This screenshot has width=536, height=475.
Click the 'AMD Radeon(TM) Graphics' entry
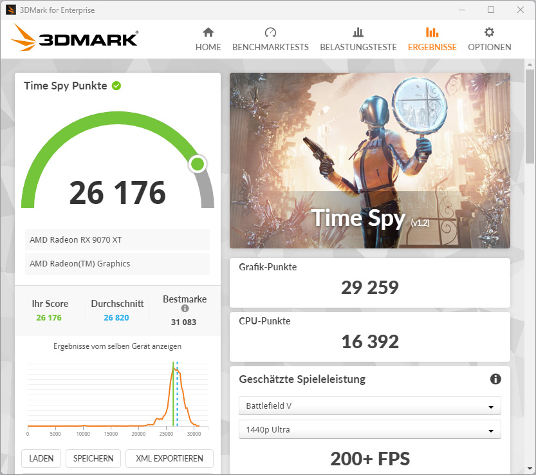tap(117, 264)
